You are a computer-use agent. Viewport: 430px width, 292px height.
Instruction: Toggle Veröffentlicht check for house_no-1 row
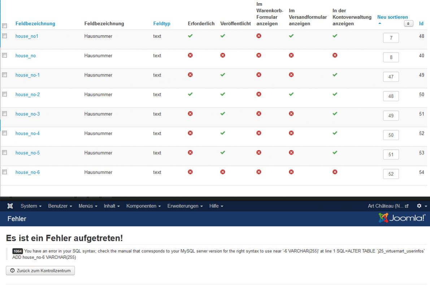pos(223,75)
